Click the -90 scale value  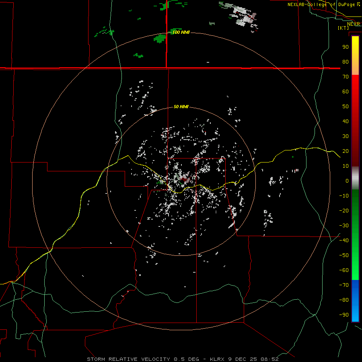[344, 315]
